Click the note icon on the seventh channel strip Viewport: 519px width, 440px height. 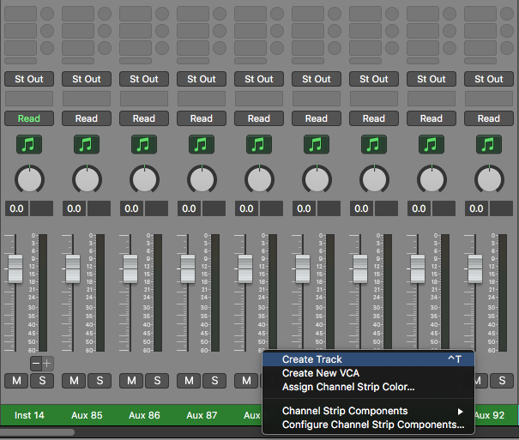tap(374, 145)
